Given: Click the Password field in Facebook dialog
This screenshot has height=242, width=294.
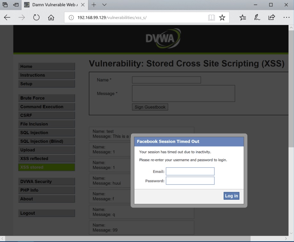Looking at the screenshot, I should point(190,181).
